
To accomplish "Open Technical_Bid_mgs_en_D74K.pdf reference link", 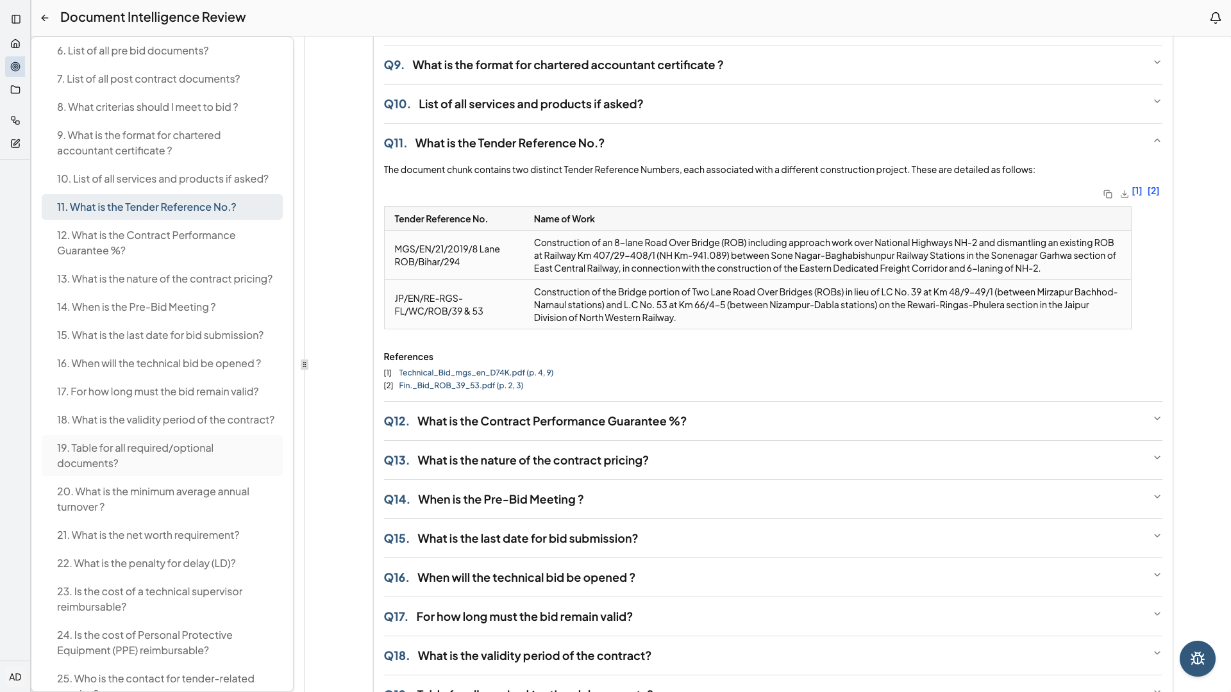I will (476, 373).
